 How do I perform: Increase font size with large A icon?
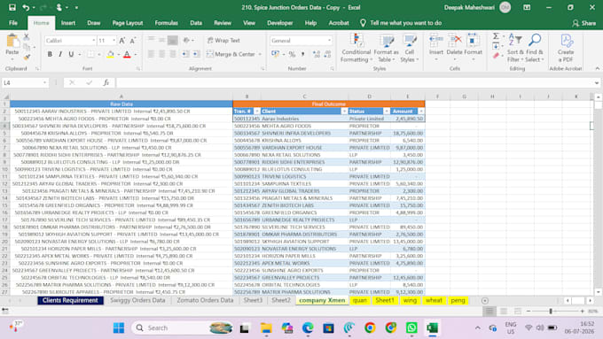(x=121, y=41)
